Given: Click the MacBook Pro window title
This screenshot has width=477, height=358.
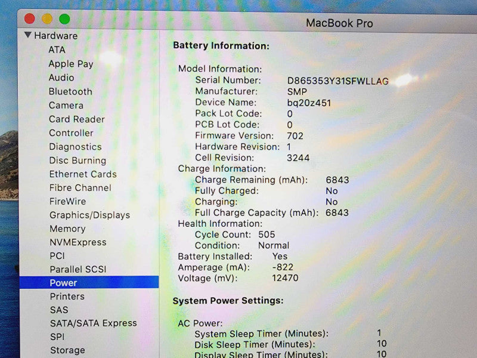Looking at the screenshot, I should pos(339,23).
